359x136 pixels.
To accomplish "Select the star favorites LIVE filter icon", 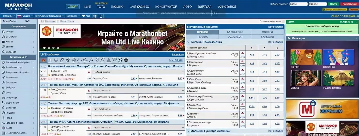I will tap(50, 60).
